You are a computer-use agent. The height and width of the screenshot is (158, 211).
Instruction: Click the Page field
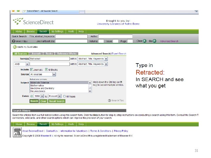[x=130, y=41]
